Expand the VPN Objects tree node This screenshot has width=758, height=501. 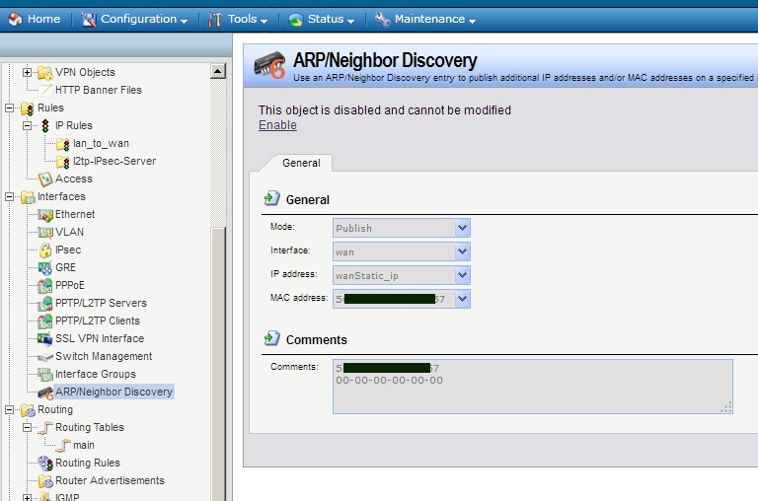(28, 73)
